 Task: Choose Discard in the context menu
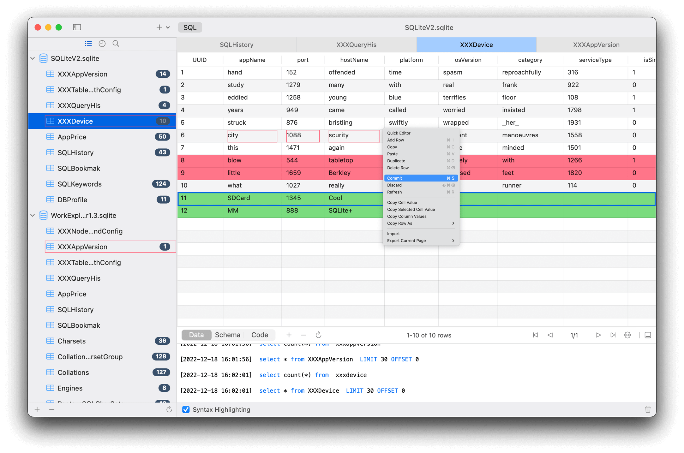pyautogui.click(x=421, y=185)
